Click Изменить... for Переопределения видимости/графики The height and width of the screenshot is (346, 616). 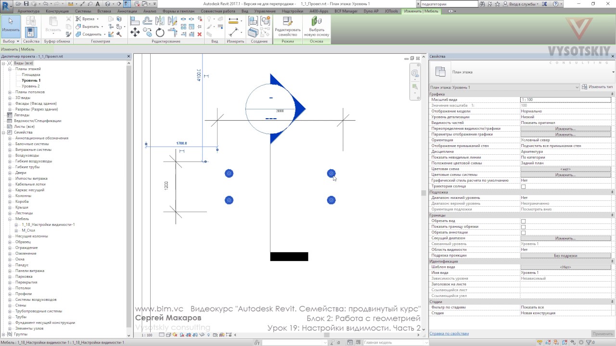565,129
